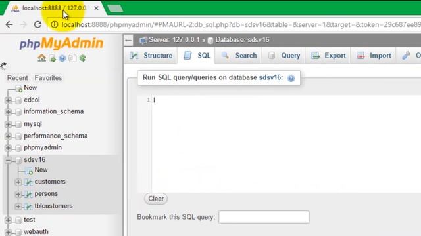Select the phpmyadmin database
421x236 pixels.
click(x=43, y=147)
